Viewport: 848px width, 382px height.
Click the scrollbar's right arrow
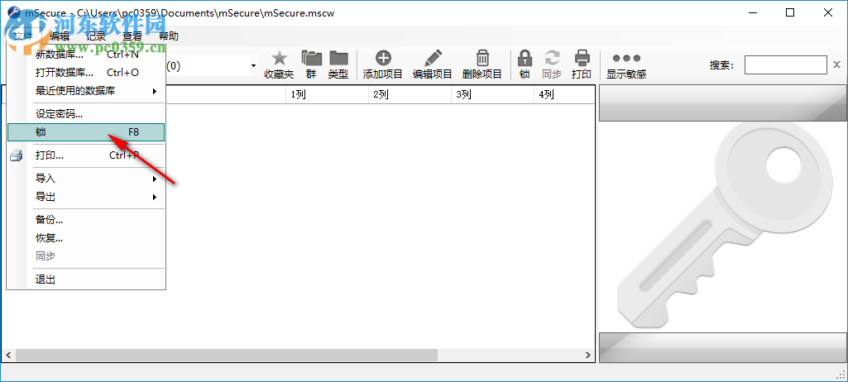pyautogui.click(x=588, y=355)
